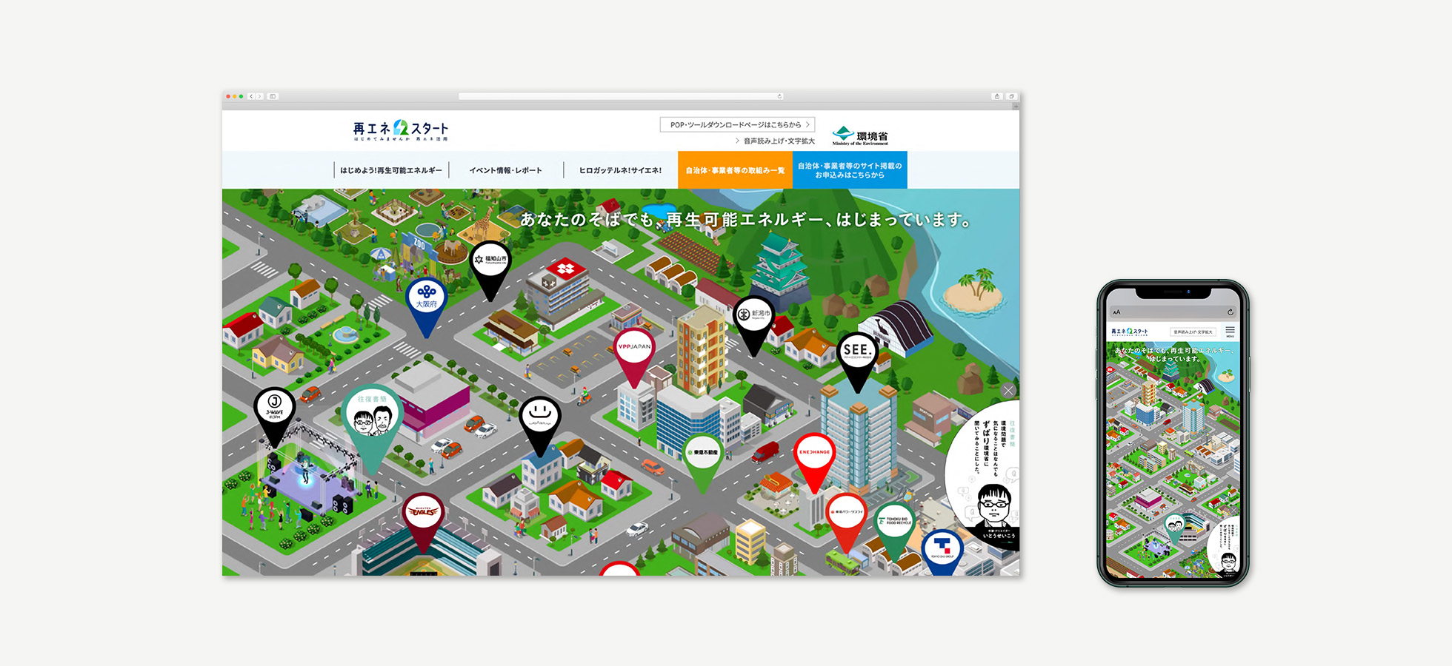
Task: Tap the 再エネスタート logo on phone
Action: click(1130, 332)
